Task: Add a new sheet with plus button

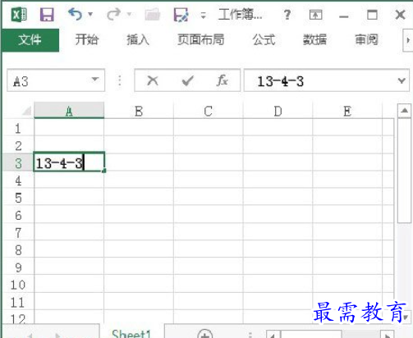Action: (205, 334)
